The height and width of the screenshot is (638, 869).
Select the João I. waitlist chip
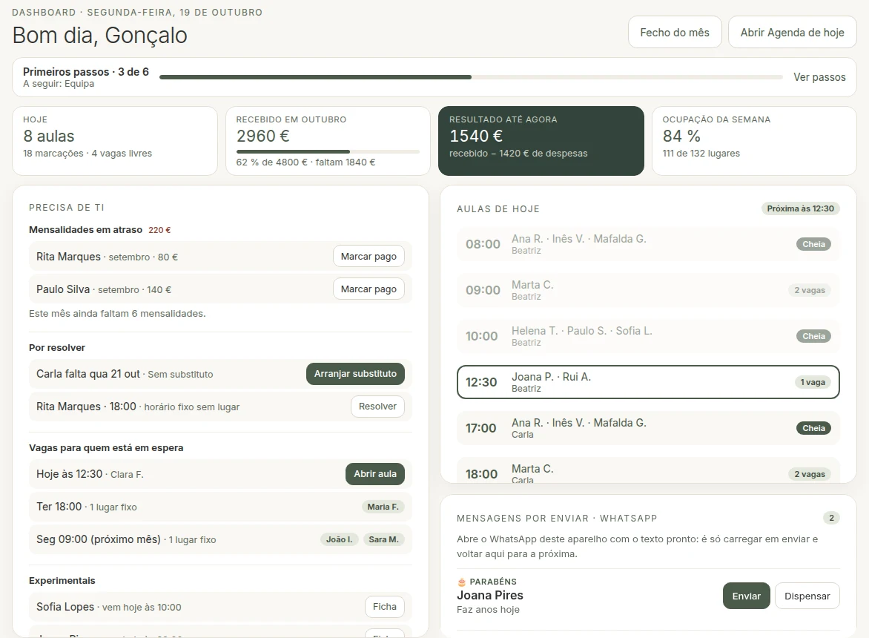339,539
